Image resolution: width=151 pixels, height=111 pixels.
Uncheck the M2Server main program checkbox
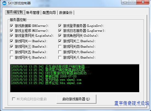pos(12,31)
